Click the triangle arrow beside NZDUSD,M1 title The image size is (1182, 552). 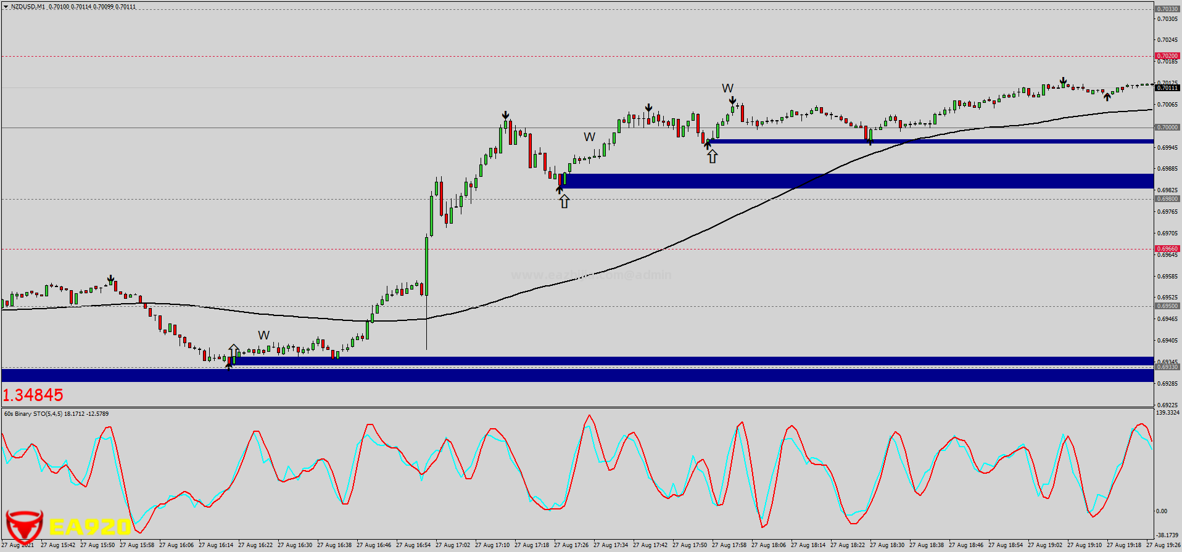click(x=6, y=7)
